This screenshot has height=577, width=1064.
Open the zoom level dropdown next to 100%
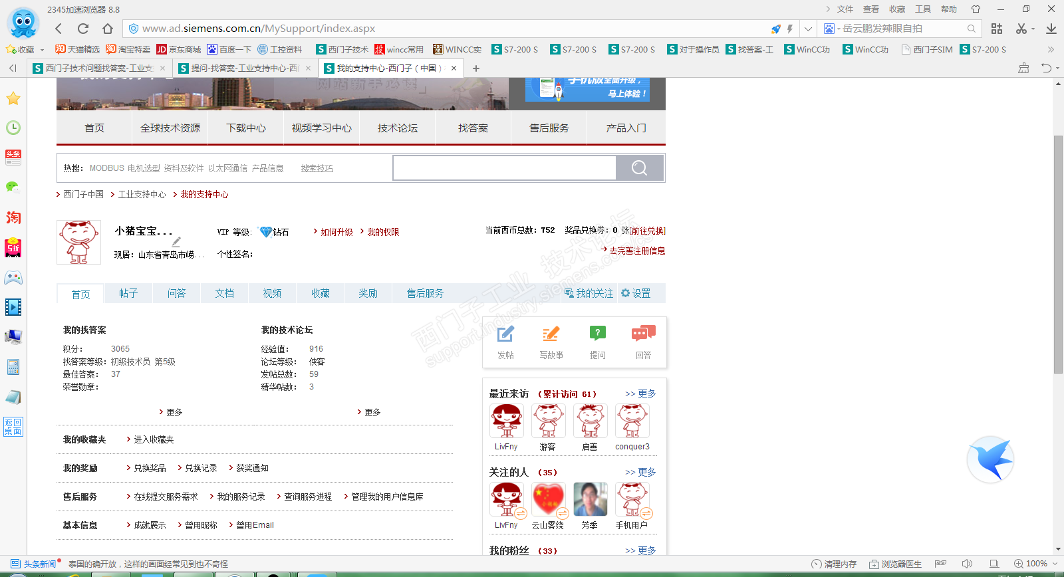(1054, 564)
